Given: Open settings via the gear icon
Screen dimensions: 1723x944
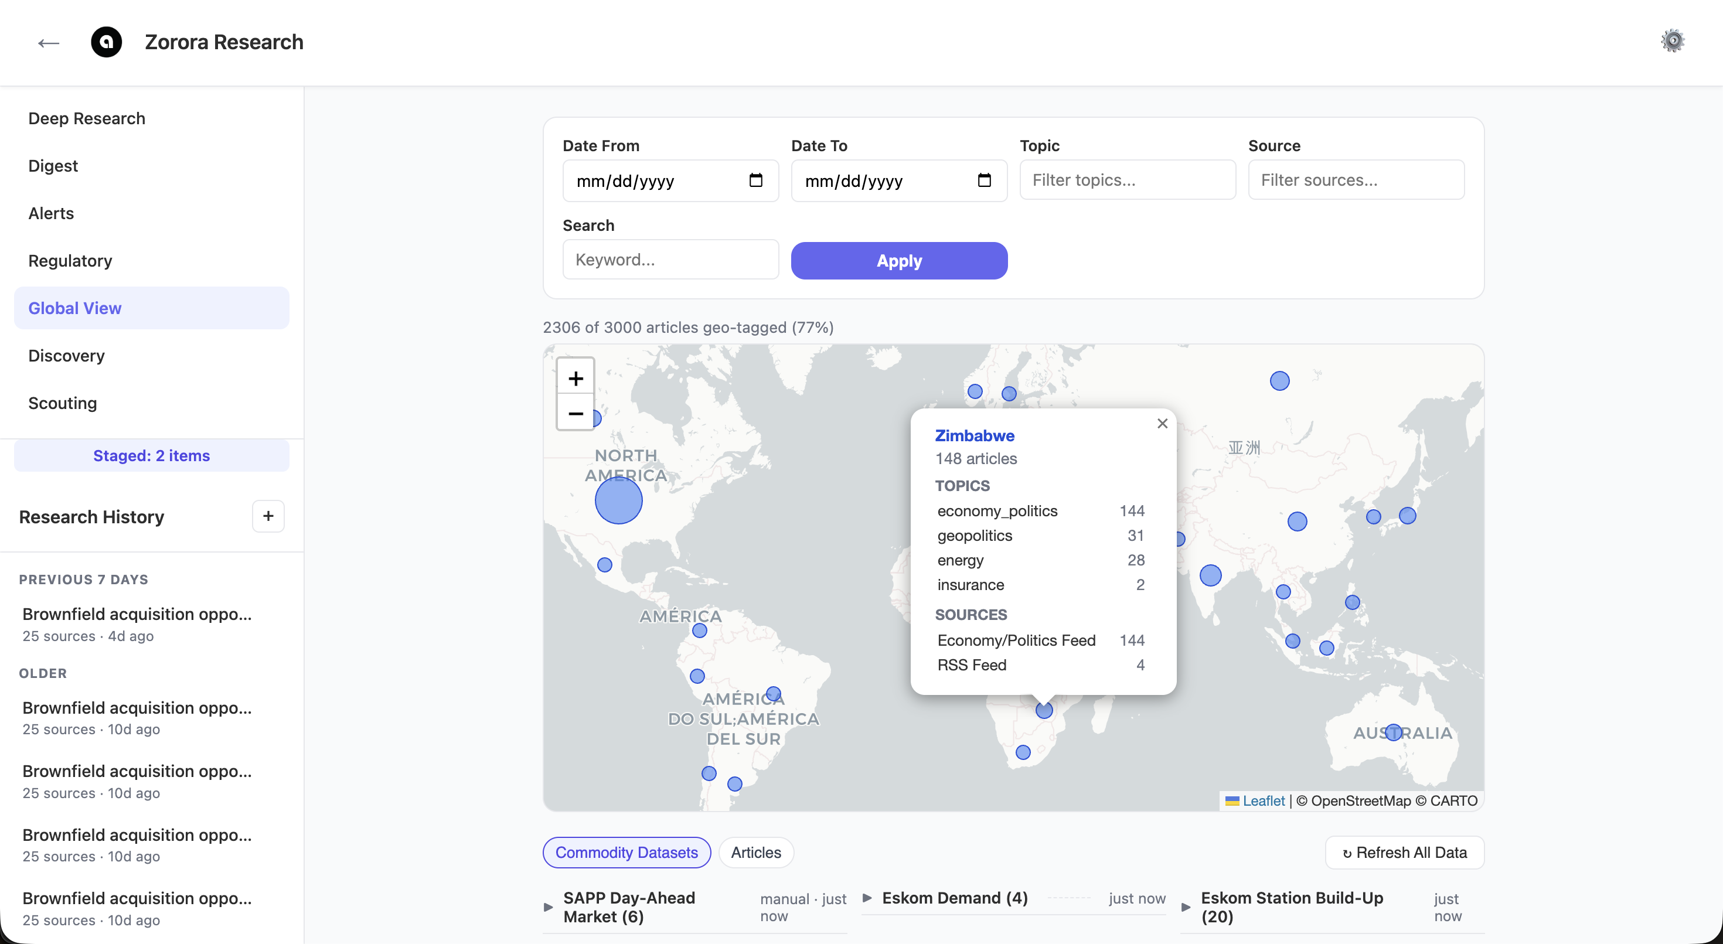Looking at the screenshot, I should (x=1674, y=40).
